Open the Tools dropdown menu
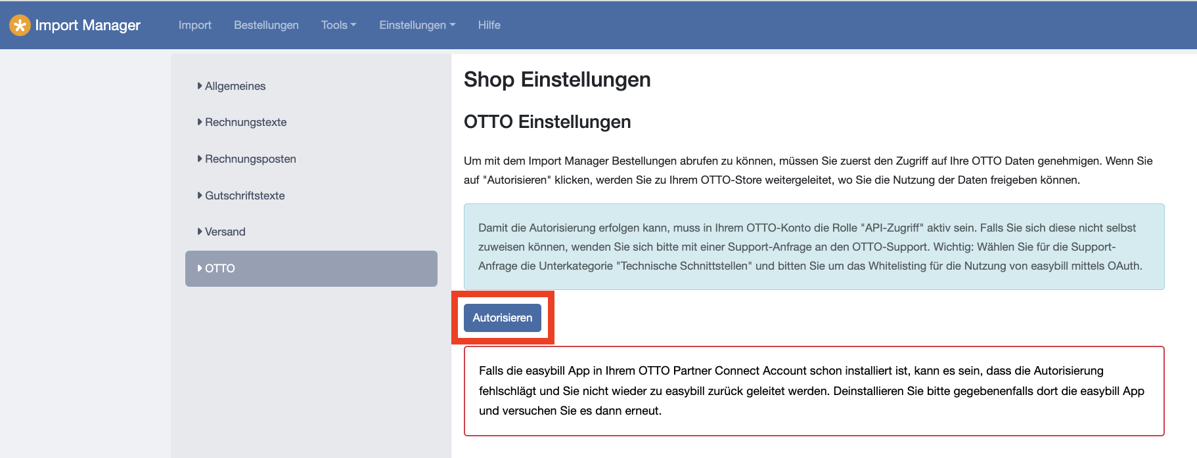This screenshot has width=1197, height=458. 338,25
